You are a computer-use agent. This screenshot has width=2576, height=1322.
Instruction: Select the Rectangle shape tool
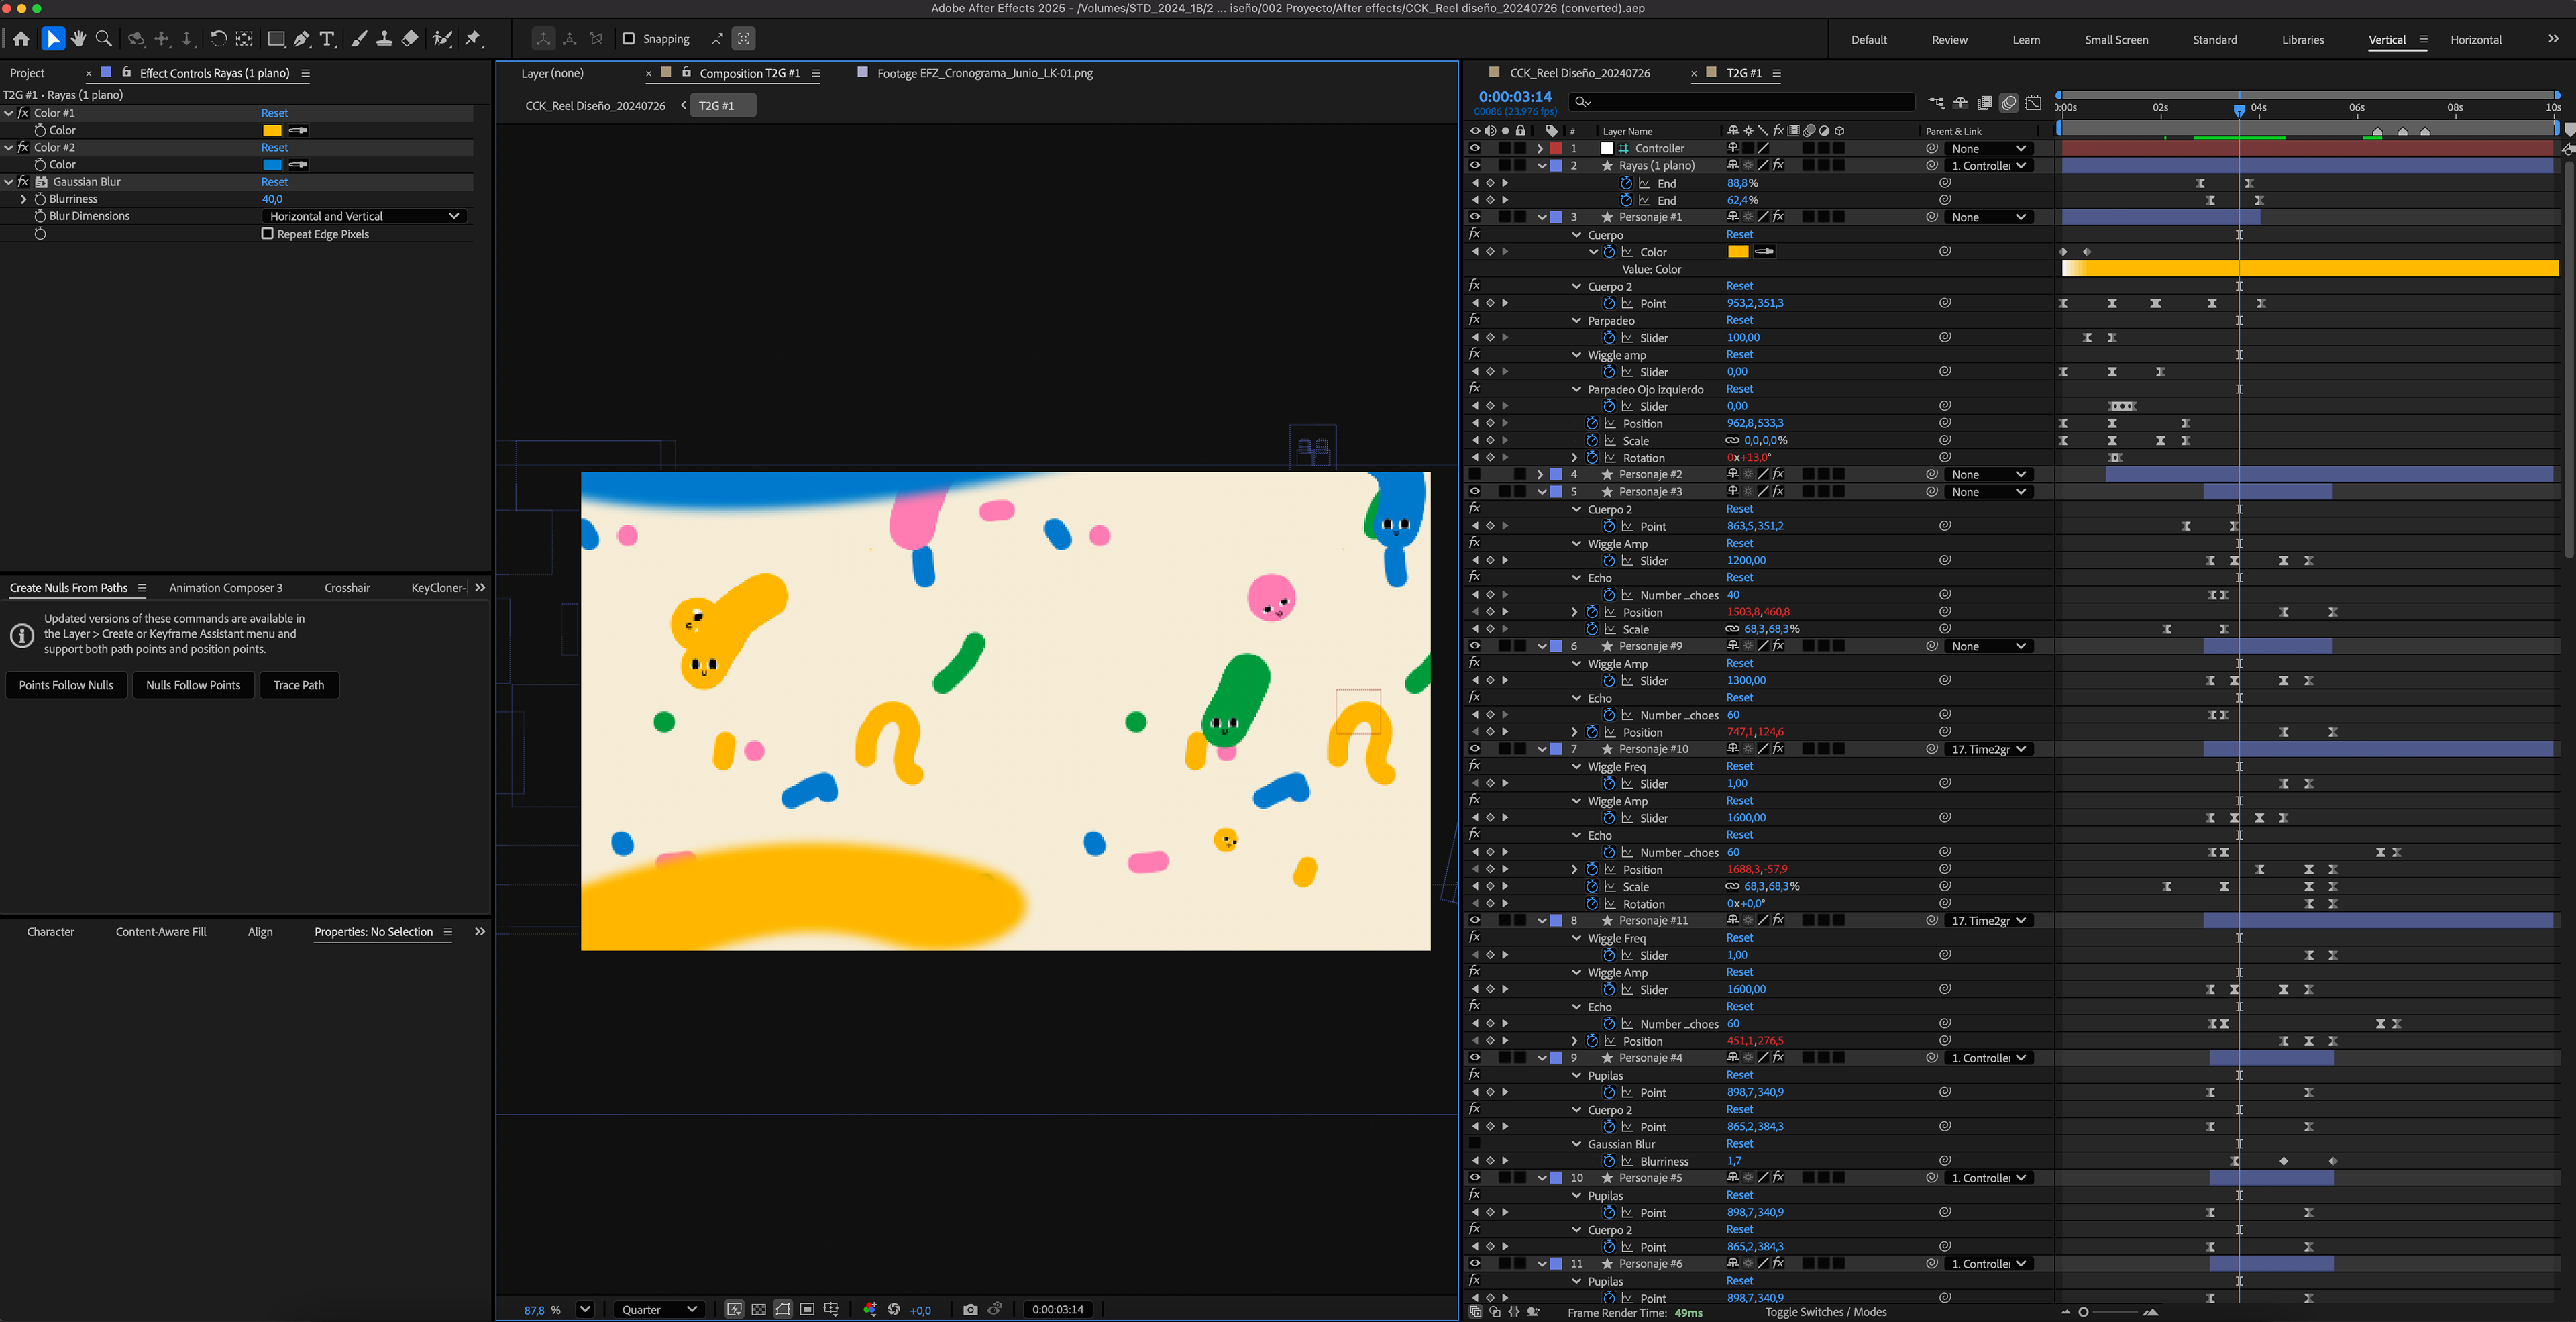click(x=276, y=39)
